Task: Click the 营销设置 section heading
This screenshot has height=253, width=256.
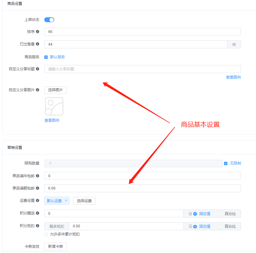Action: 15,148
